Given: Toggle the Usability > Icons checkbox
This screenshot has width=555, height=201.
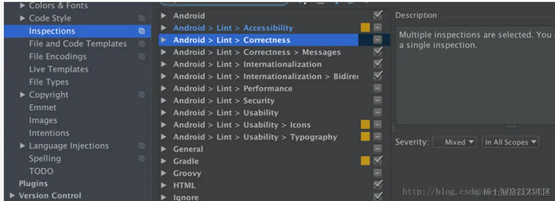Looking at the screenshot, I should [x=377, y=125].
